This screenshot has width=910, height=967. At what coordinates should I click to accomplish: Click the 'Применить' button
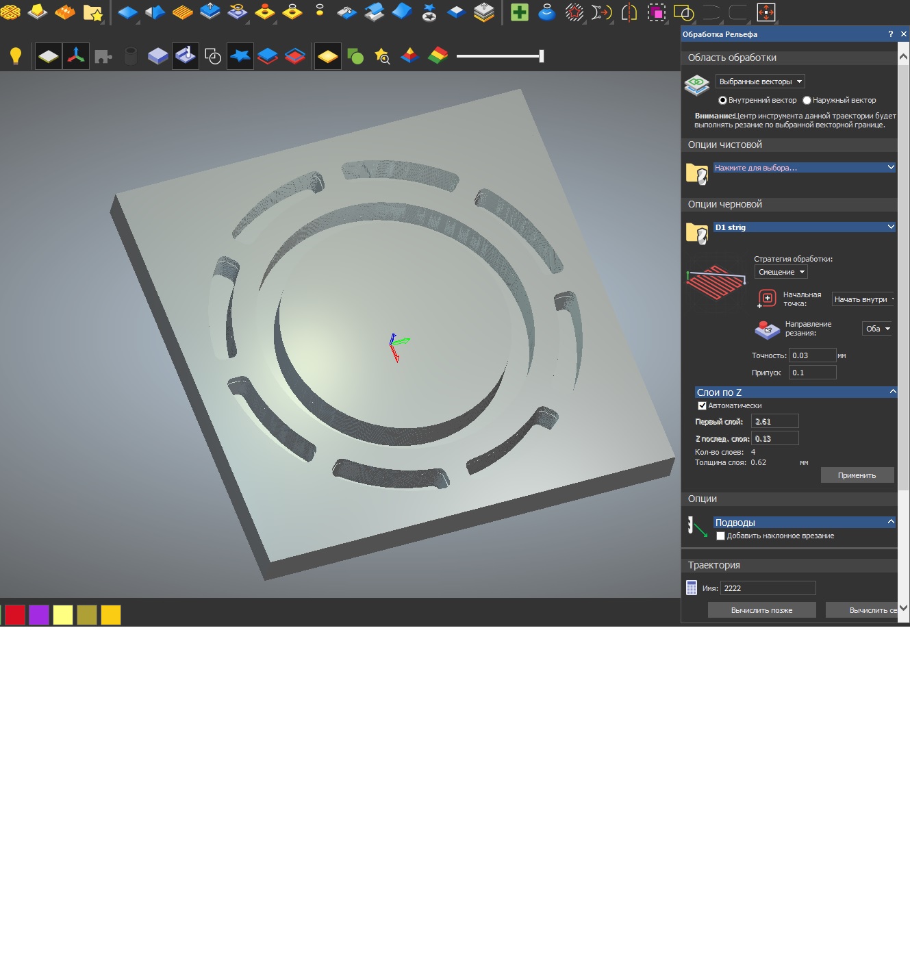[857, 475]
